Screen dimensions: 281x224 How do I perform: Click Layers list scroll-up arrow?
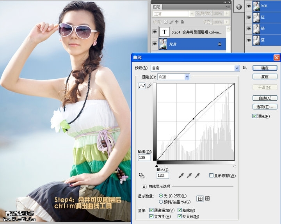coord(228,29)
